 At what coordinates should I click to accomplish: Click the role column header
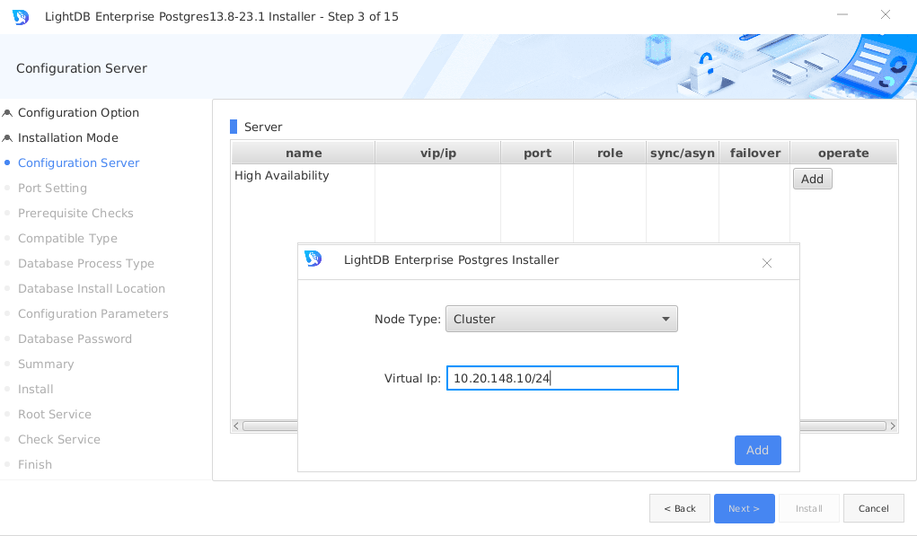(609, 153)
